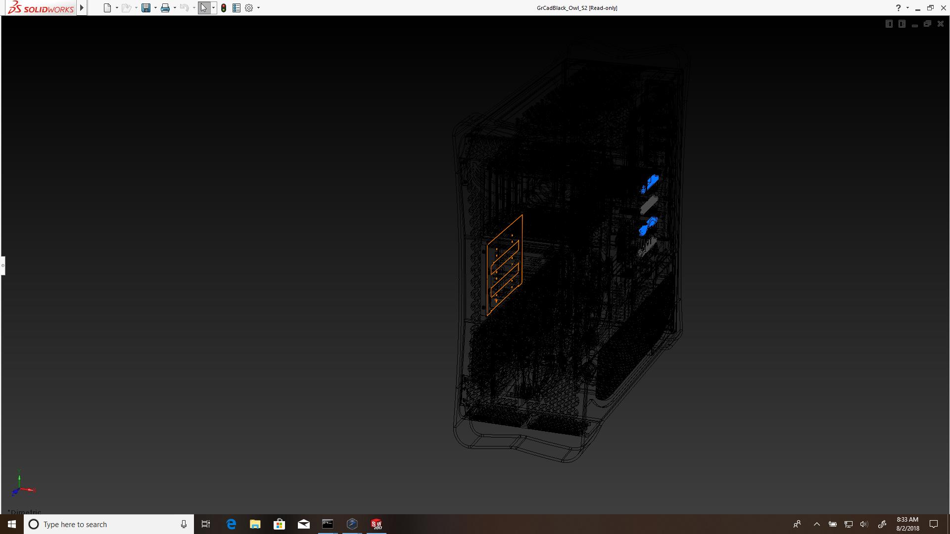Toggle the left panel viewport icon
Image resolution: width=950 pixels, height=534 pixels.
[889, 24]
